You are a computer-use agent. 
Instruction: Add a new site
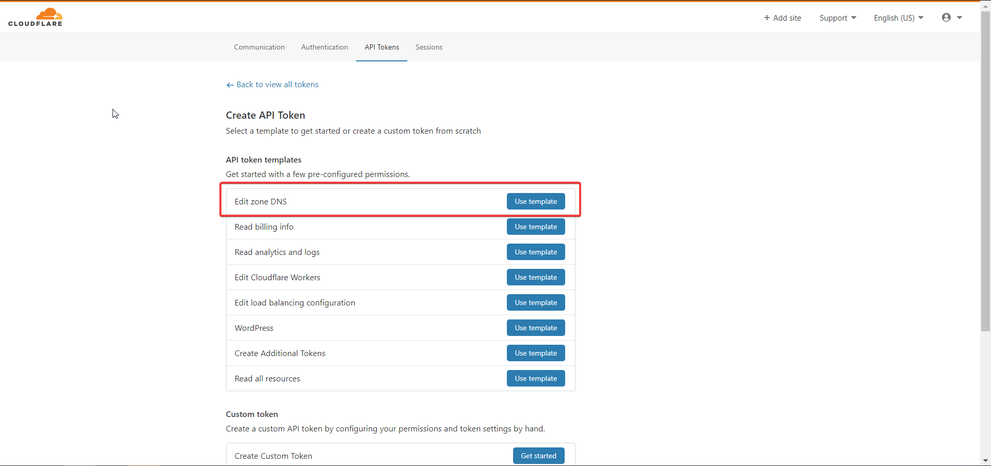782,18
